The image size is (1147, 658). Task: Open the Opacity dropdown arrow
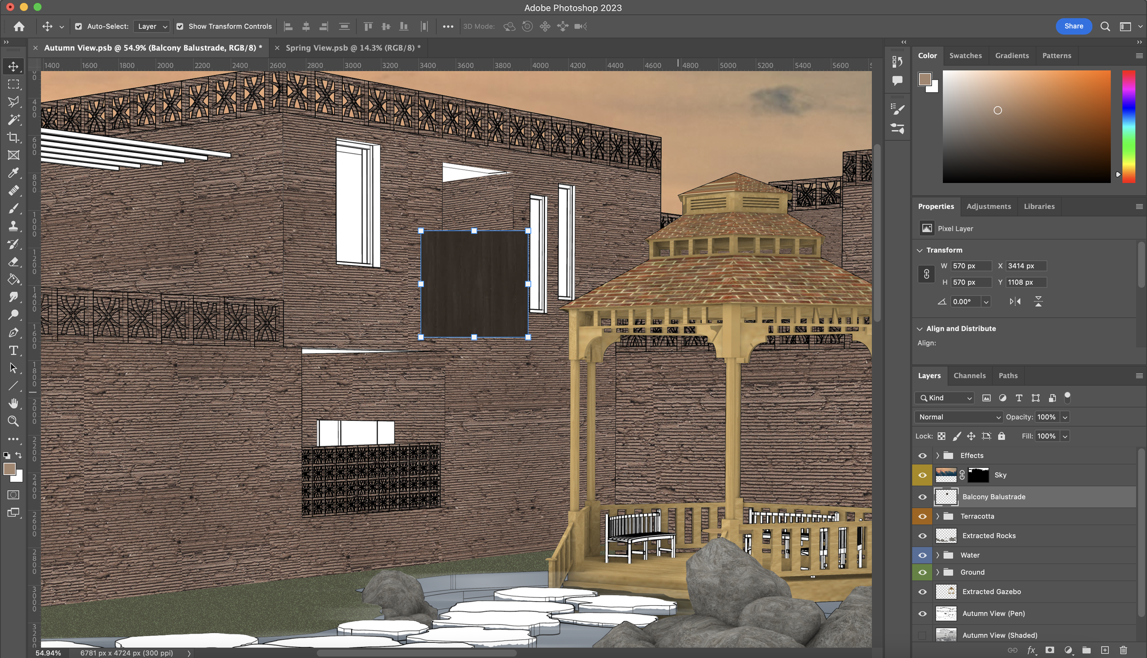click(1065, 417)
